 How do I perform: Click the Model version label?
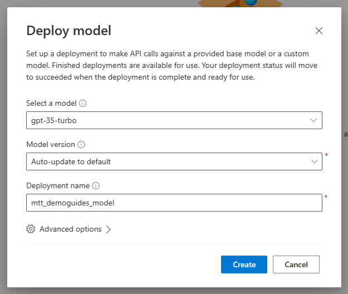click(50, 144)
